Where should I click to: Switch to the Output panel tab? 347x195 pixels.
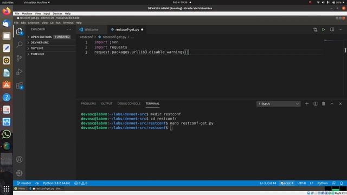[x=107, y=103]
